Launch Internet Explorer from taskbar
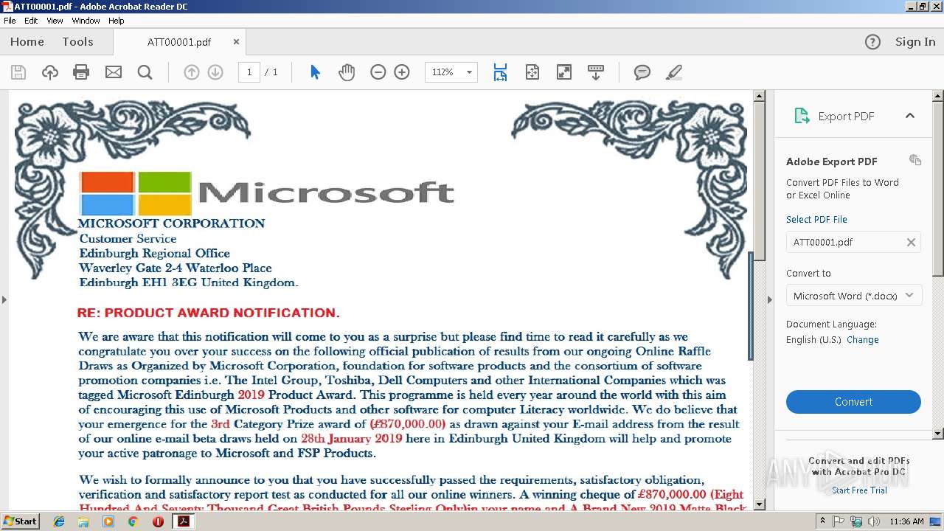The width and height of the screenshot is (944, 531). 60,521
